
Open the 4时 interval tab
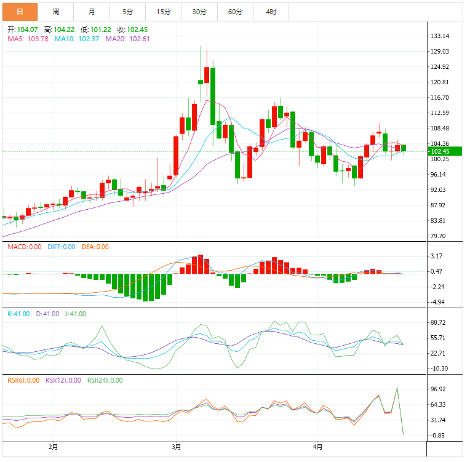[271, 12]
